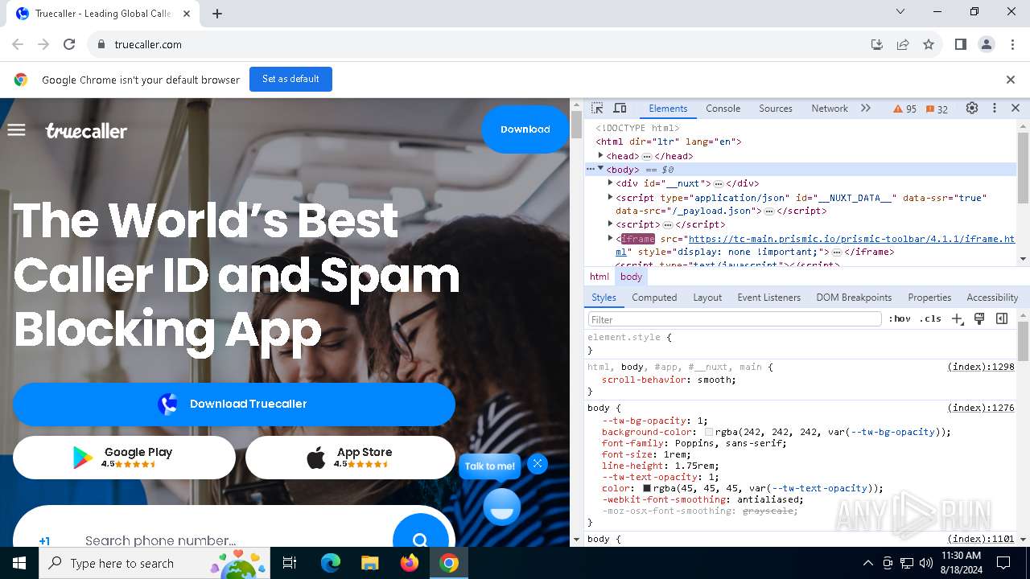
Task: Open the +1 country code selector
Action: [44, 540]
